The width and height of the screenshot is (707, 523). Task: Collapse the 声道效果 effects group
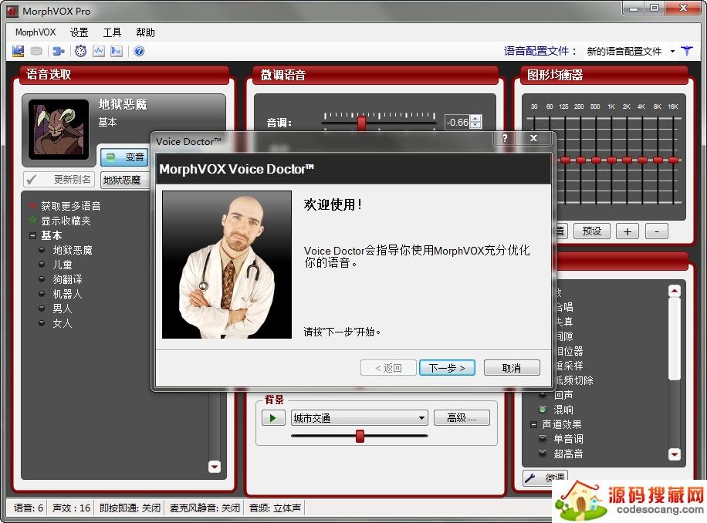tap(533, 424)
